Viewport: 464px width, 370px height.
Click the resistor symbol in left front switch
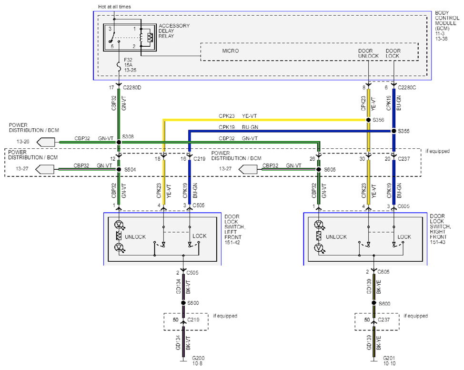pyautogui.click(x=119, y=236)
